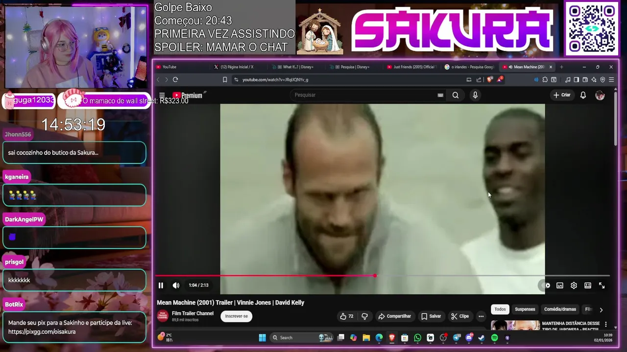Open Telegram from taskbar

457,338
